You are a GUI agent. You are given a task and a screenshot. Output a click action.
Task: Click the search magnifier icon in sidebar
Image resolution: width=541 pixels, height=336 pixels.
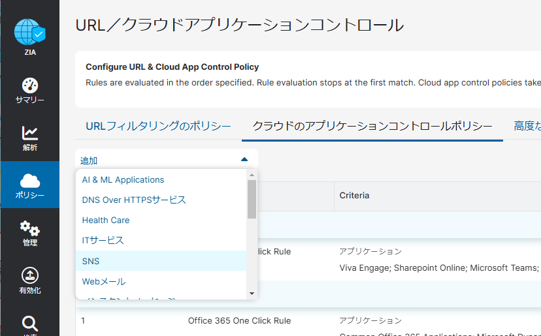(x=30, y=324)
